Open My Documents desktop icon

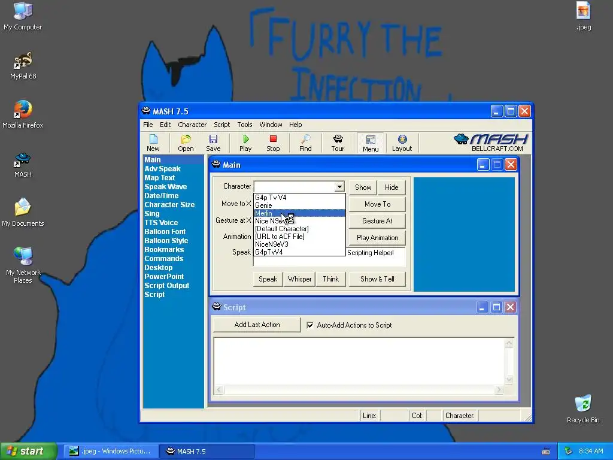pyautogui.click(x=23, y=213)
